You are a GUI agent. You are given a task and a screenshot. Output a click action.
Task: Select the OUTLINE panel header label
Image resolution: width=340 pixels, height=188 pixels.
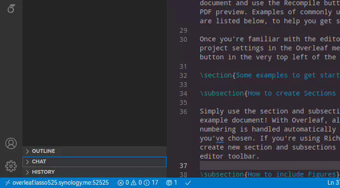[x=43, y=151]
